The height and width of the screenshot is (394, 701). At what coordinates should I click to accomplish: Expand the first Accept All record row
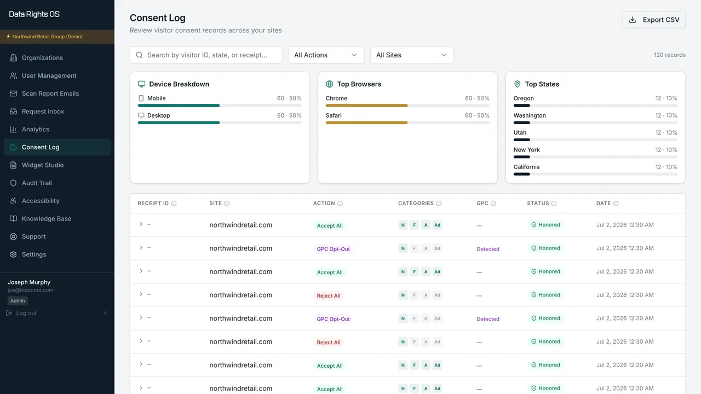pos(141,224)
